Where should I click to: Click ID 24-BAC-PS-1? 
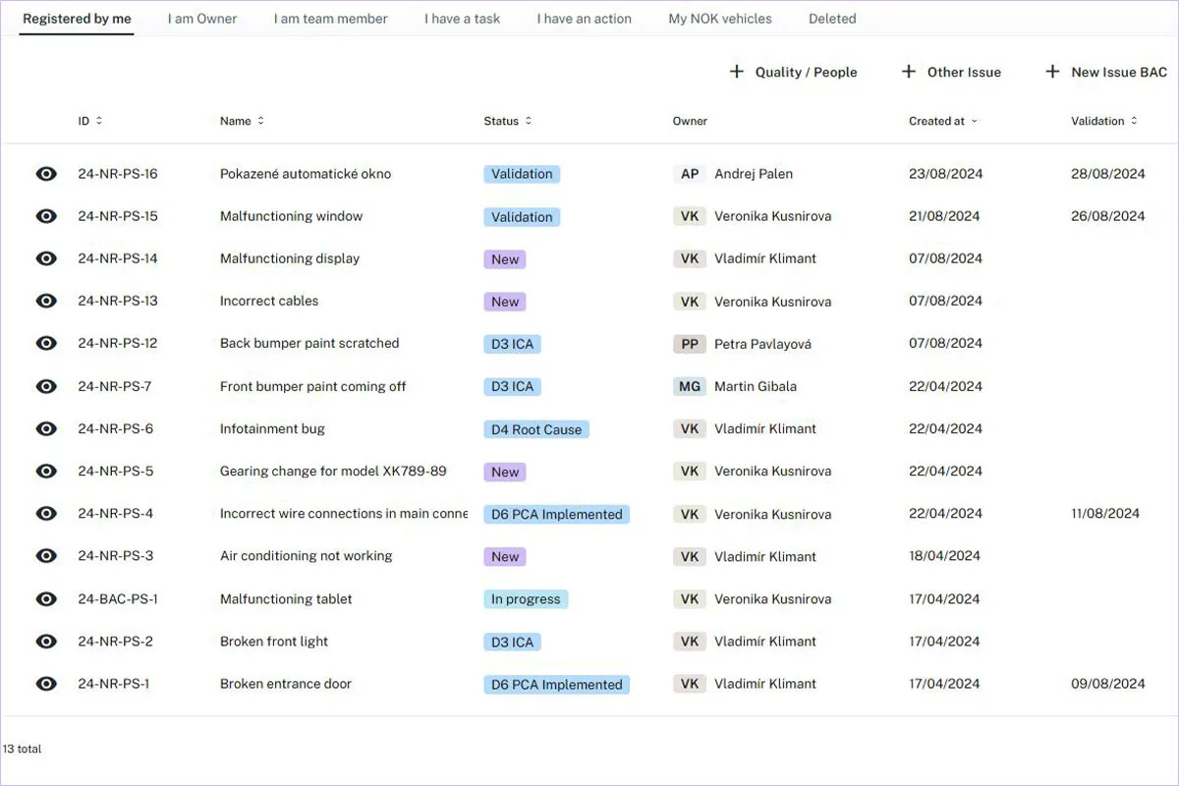(118, 598)
